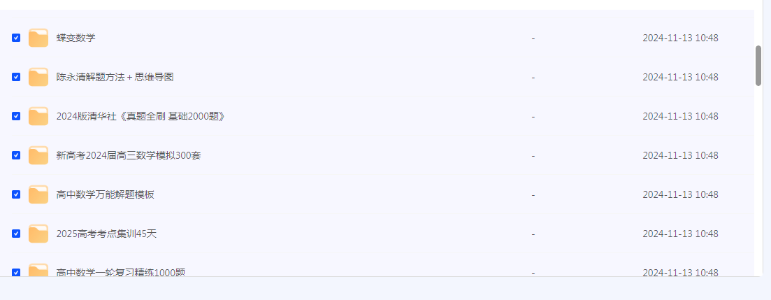Uncheck the 2025高考考点集训45天 checkbox
The width and height of the screenshot is (771, 300).
click(16, 234)
